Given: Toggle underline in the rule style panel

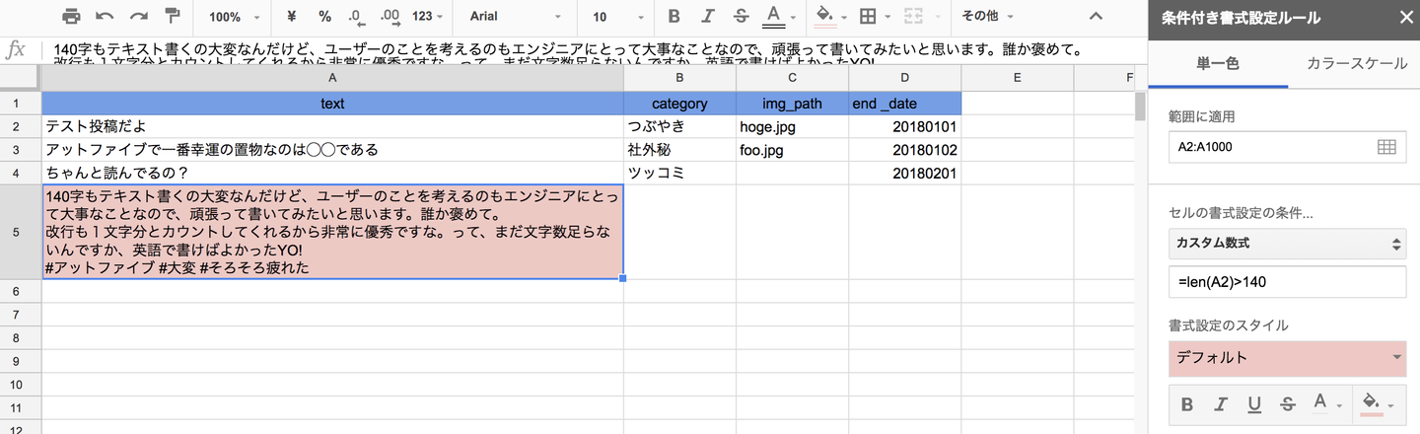Looking at the screenshot, I should (x=1254, y=403).
